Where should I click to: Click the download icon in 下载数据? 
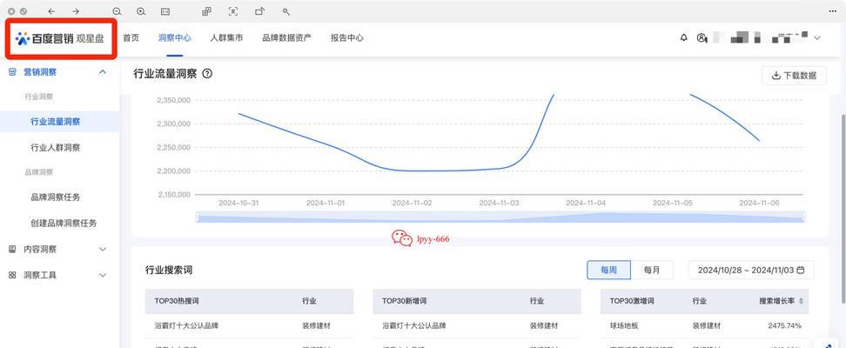776,76
